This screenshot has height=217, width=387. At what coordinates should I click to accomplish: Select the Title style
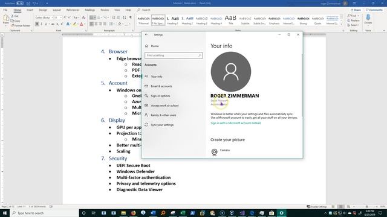[230, 19]
